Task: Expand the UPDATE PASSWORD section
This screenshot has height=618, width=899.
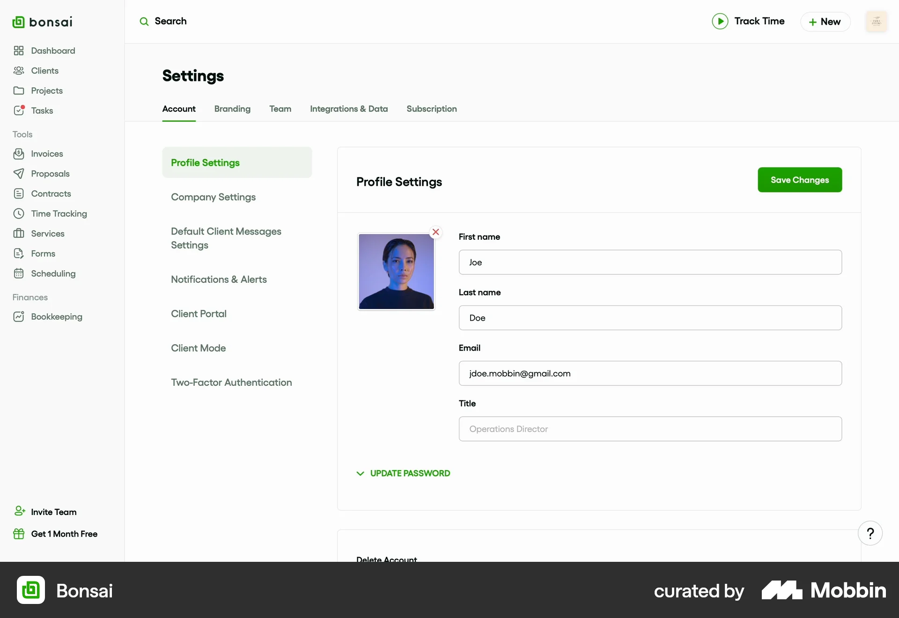Action: point(409,473)
